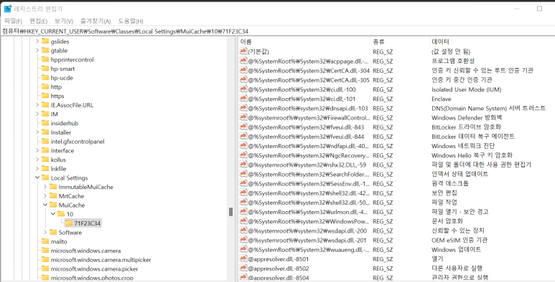Expand the Software key under Local Settings
This screenshot has width=555, height=282.
tap(45, 232)
